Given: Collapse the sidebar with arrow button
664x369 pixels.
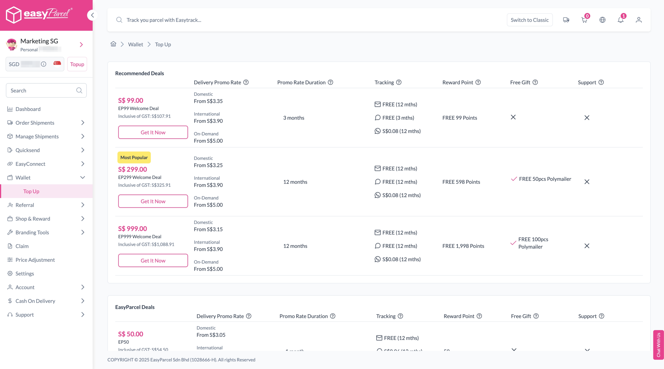Looking at the screenshot, I should 92,15.
